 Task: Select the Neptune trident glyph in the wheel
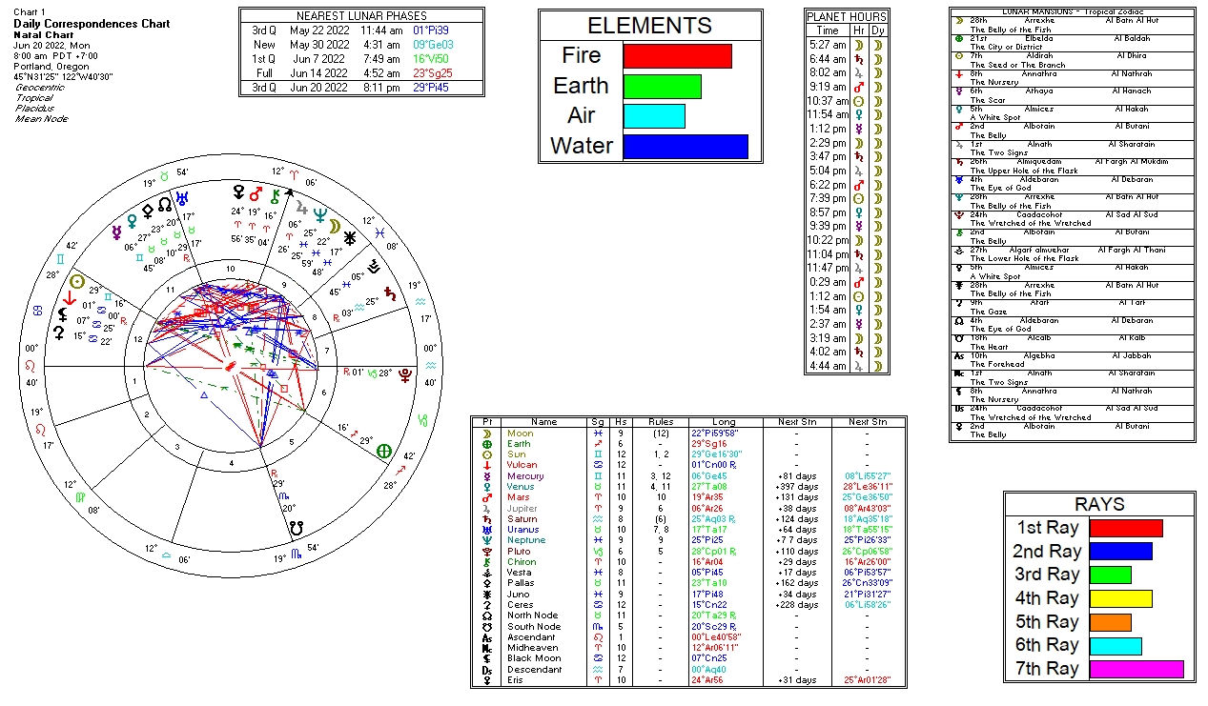[x=320, y=215]
